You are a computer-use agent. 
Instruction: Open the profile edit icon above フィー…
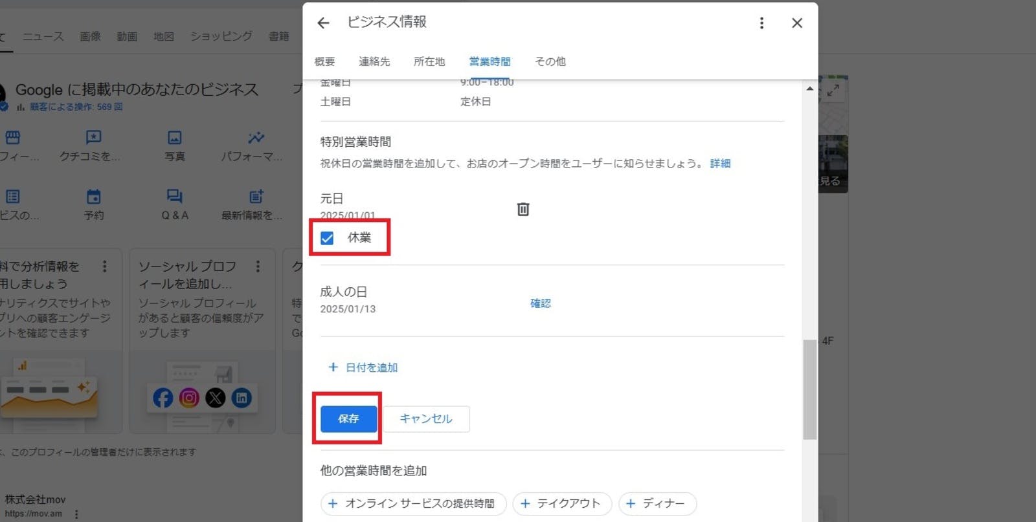[x=12, y=137]
